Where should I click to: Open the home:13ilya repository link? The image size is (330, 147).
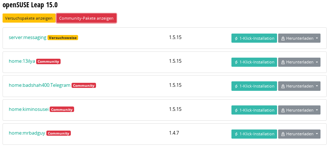(x=22, y=61)
